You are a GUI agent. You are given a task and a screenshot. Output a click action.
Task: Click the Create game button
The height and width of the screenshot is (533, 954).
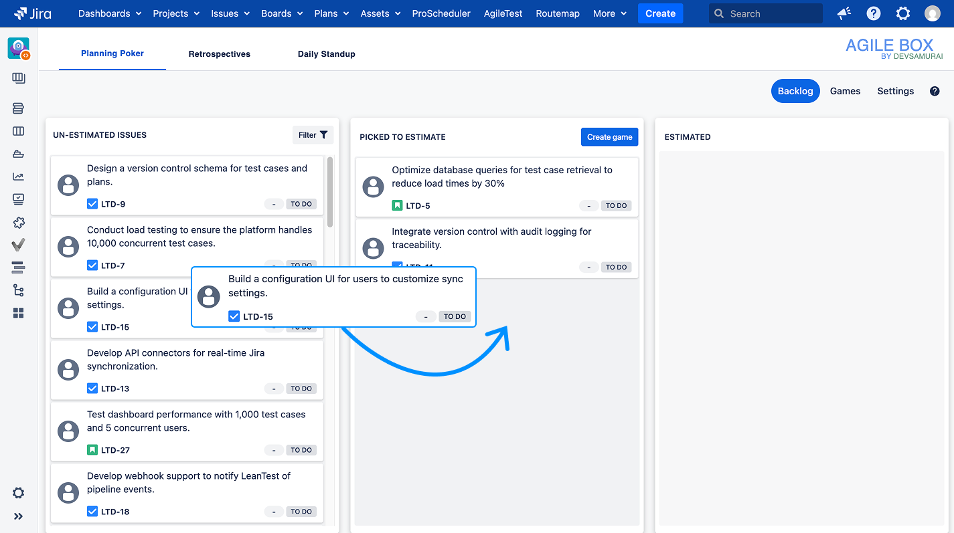click(609, 137)
